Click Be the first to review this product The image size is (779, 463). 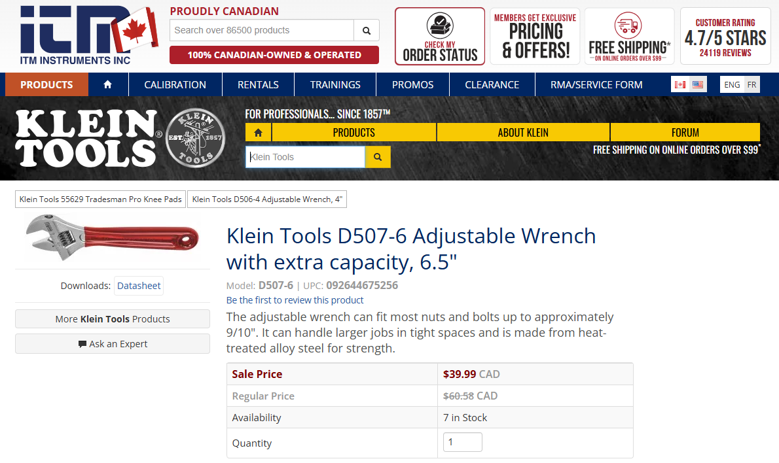(295, 300)
